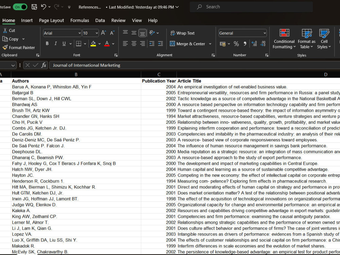Apply bold formatting to selected cell
This screenshot has width=340, height=255.
click(47, 44)
